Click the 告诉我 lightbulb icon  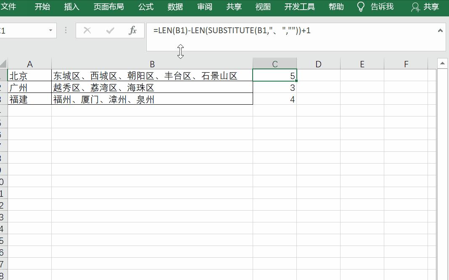(x=360, y=7)
